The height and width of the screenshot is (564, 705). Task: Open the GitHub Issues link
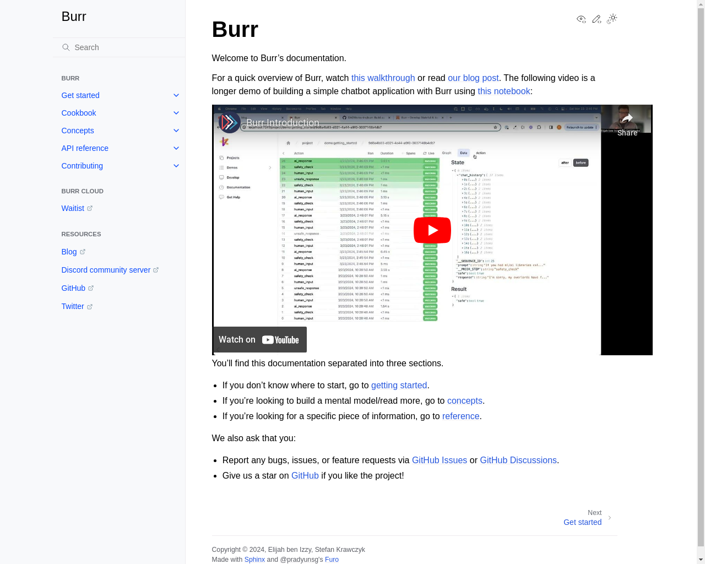click(x=440, y=460)
